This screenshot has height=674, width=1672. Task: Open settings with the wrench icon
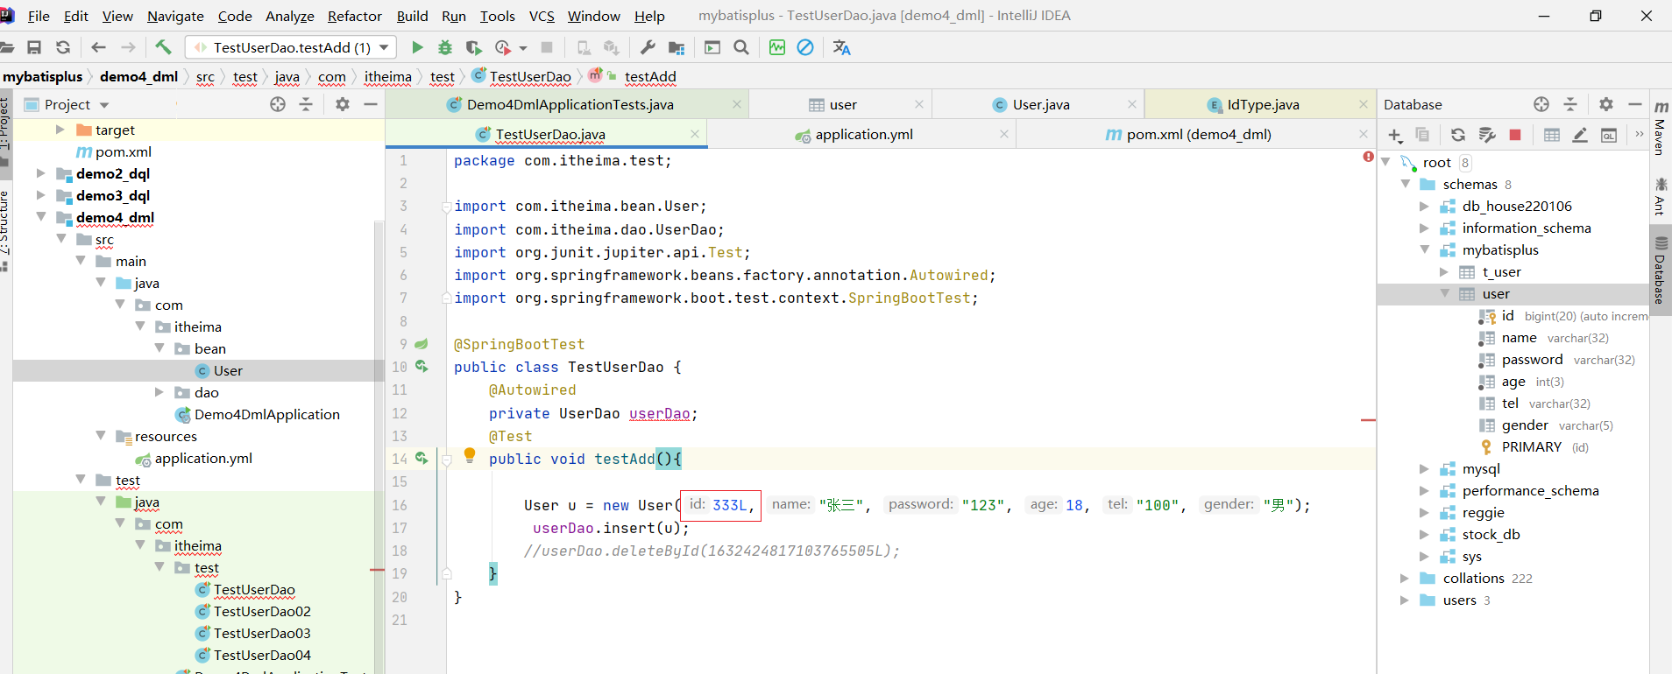tap(648, 47)
